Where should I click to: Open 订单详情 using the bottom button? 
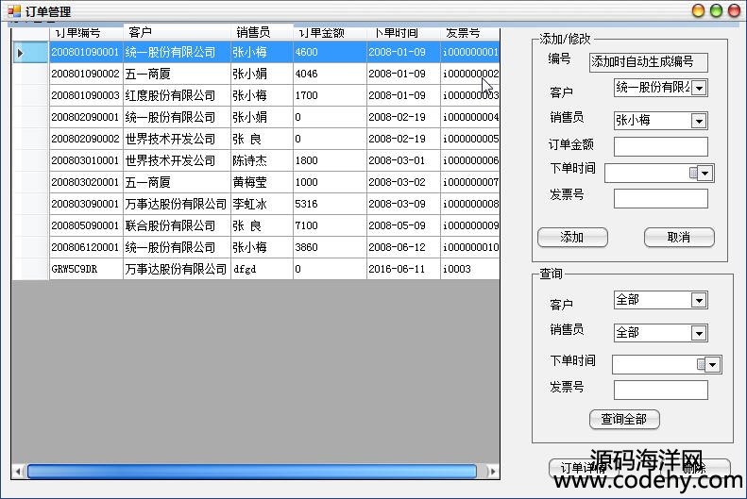[x=578, y=468]
